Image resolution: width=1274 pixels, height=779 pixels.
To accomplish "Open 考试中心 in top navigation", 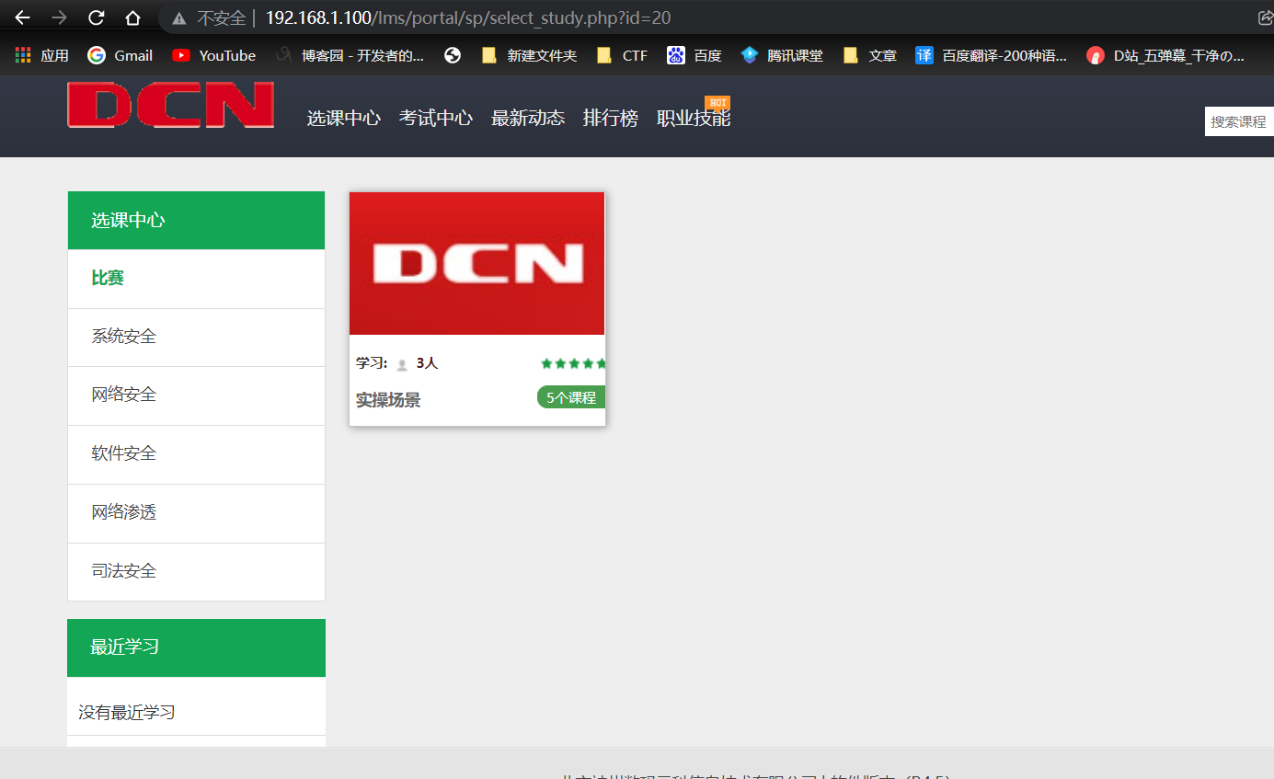I will point(435,118).
